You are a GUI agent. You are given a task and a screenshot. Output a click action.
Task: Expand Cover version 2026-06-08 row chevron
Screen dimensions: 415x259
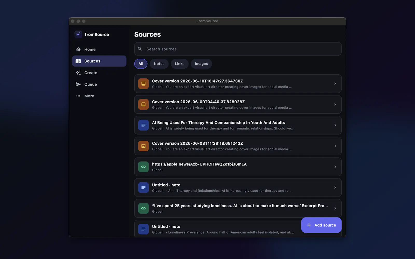click(x=335, y=146)
